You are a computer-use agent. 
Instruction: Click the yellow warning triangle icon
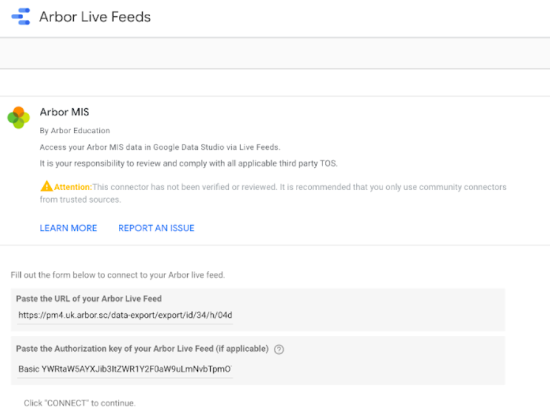tap(46, 187)
